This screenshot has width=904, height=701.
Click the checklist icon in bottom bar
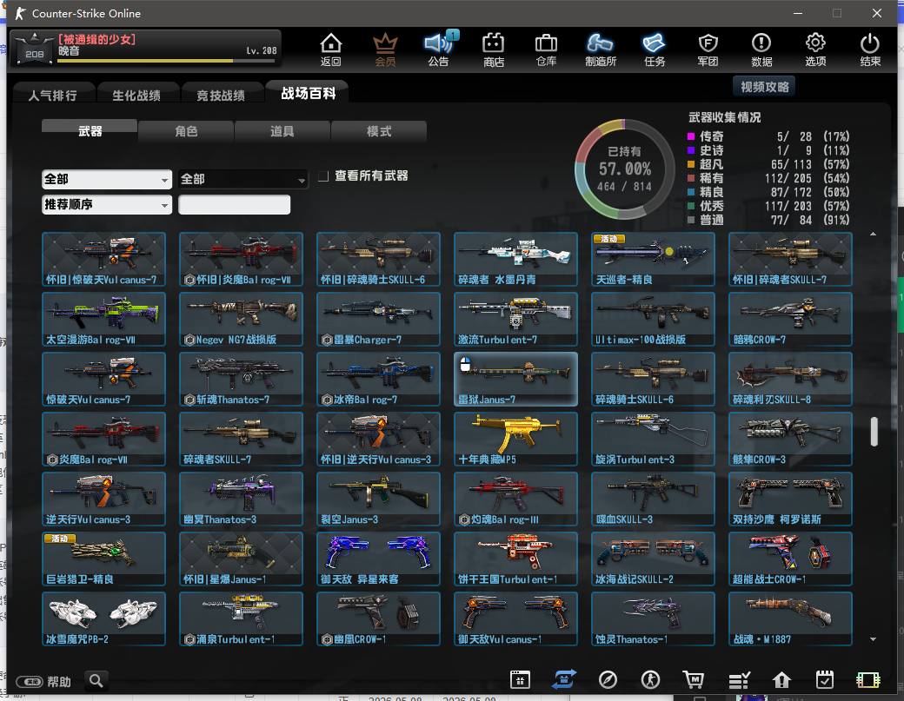(x=739, y=680)
